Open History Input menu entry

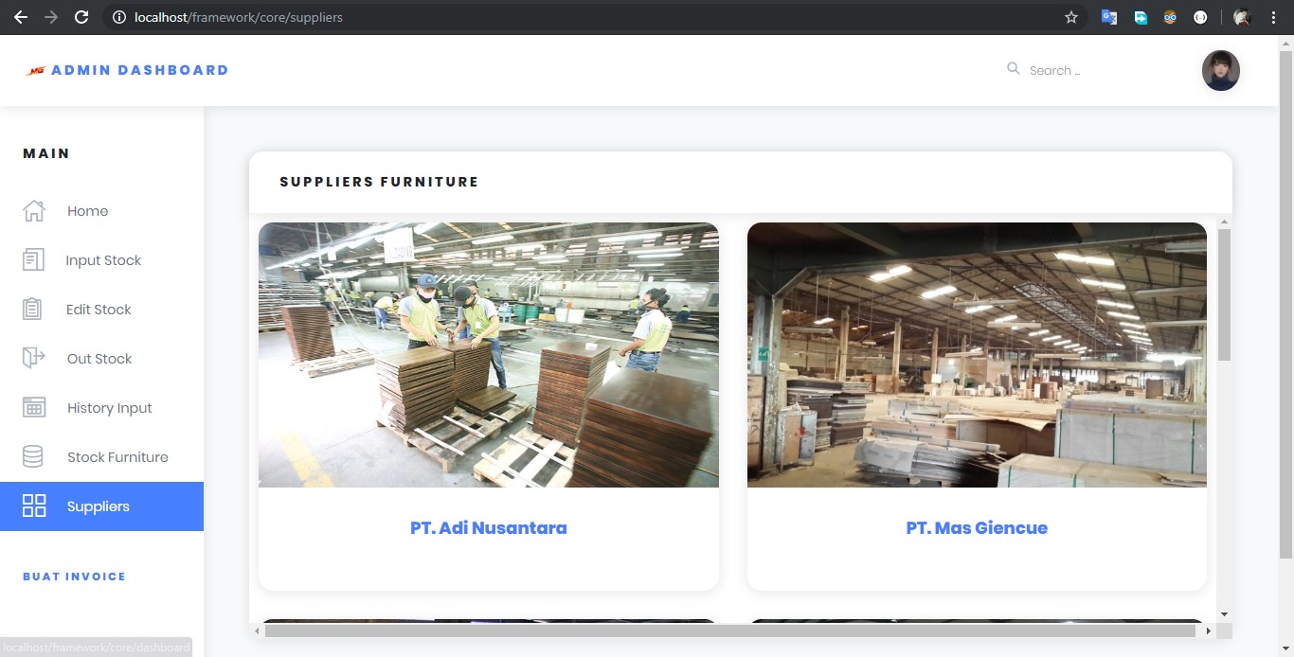101,408
